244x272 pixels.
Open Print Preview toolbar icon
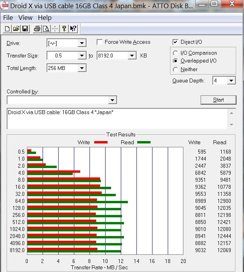[x=46, y=29]
